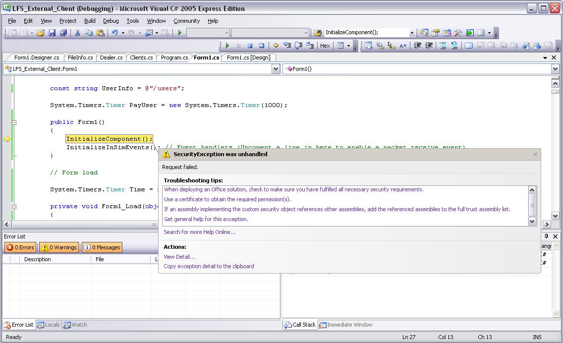Click the Find in Files binoculars icon
The height and width of the screenshot is (343, 563).
[318, 33]
